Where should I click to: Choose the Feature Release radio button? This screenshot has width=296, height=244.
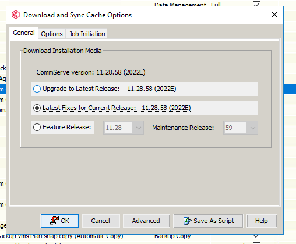[x=37, y=128]
